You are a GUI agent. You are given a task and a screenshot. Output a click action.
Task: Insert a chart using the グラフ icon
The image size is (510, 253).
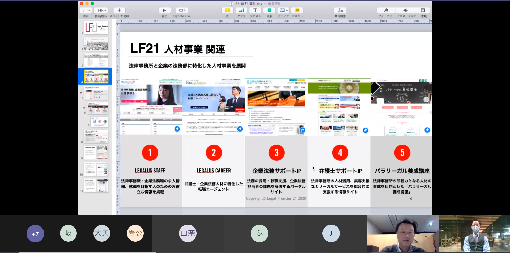pos(241,11)
